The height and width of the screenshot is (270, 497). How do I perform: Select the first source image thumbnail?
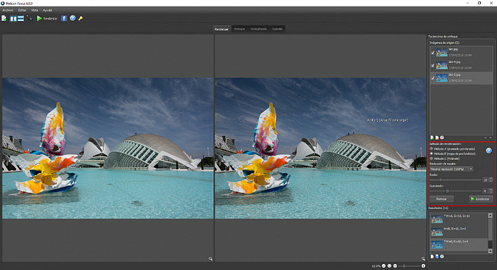441,53
